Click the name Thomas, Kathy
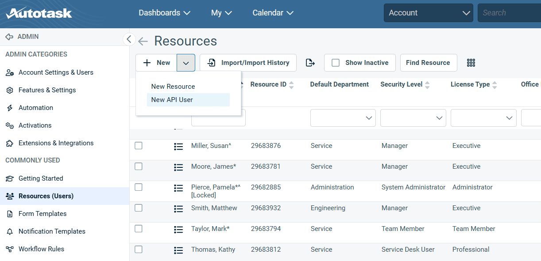Viewport: 541px width, 261px height. [213, 250]
